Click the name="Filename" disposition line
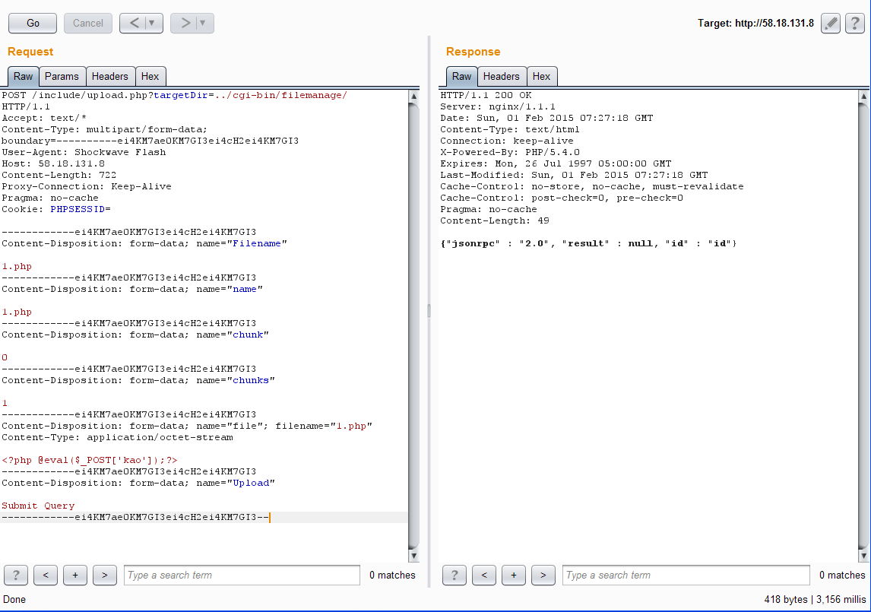Screen dimensions: 871x612 point(144,243)
